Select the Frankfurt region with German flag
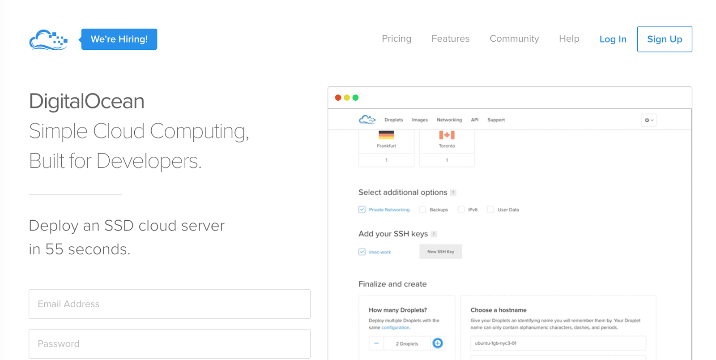The height and width of the screenshot is (360, 716). pos(386,141)
